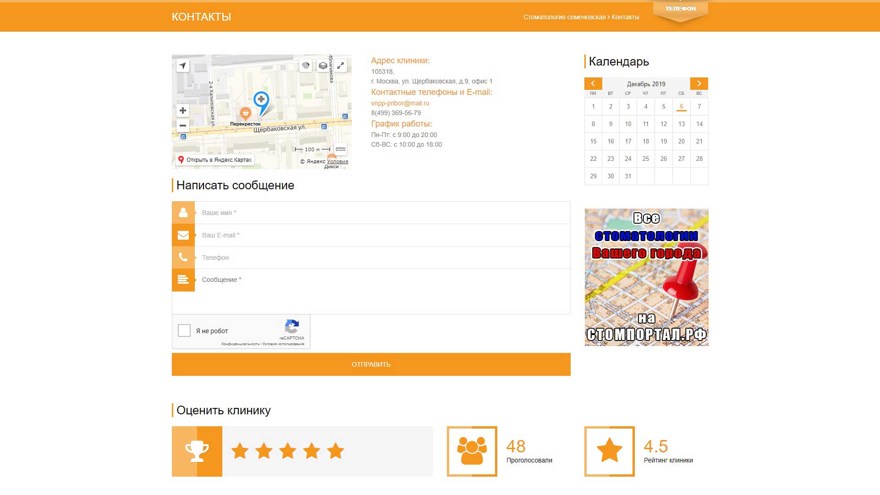
Task: Select December 6 in the calendar
Action: (x=681, y=106)
